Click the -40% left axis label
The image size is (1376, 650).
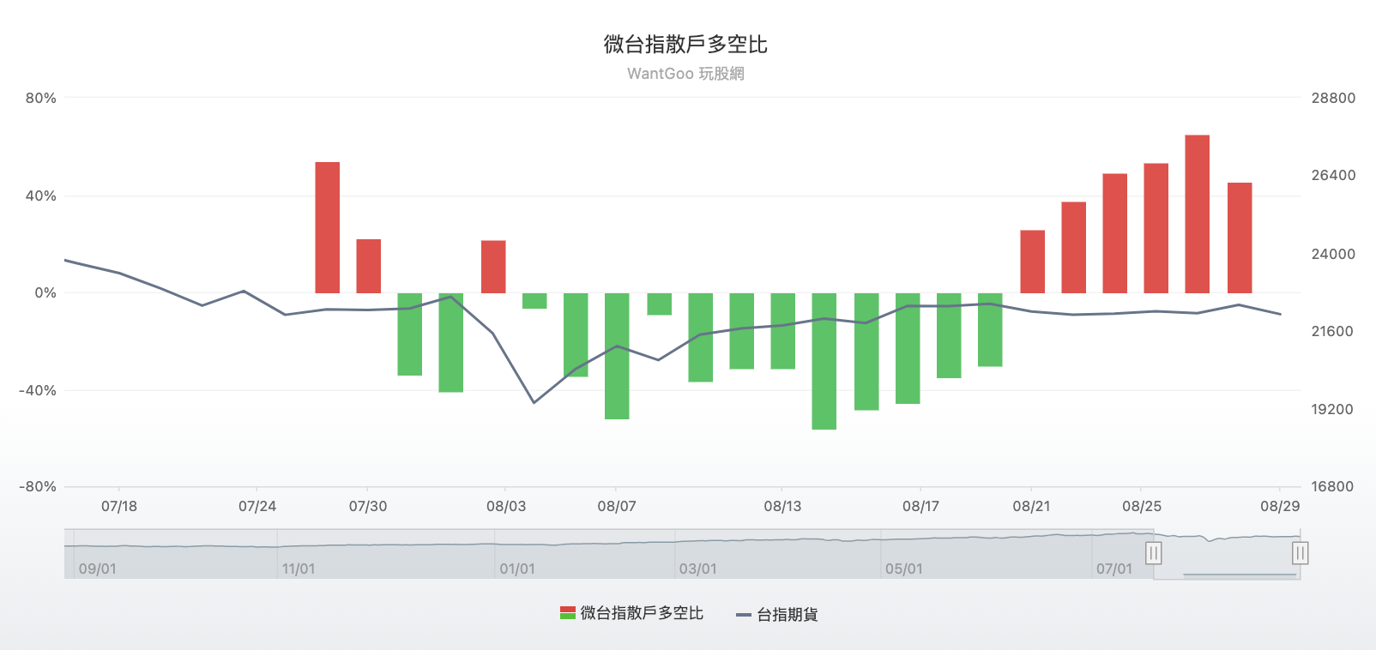pyautogui.click(x=39, y=390)
